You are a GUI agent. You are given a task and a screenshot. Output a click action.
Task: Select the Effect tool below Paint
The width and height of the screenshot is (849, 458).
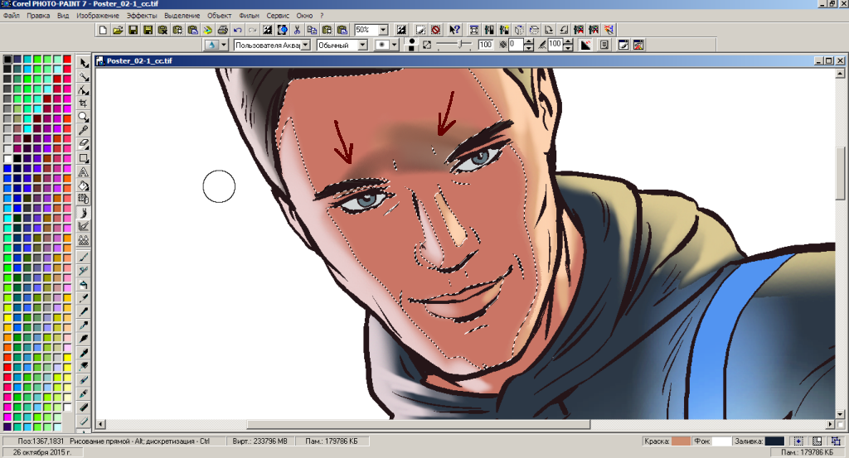pos(84,227)
